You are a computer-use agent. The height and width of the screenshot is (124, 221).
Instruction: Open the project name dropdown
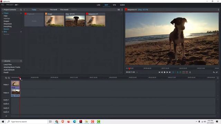pos(18,5)
